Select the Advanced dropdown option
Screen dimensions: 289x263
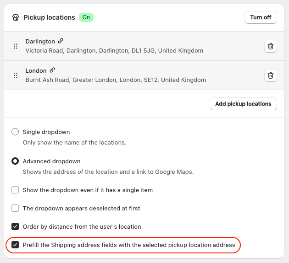pyautogui.click(x=15, y=161)
